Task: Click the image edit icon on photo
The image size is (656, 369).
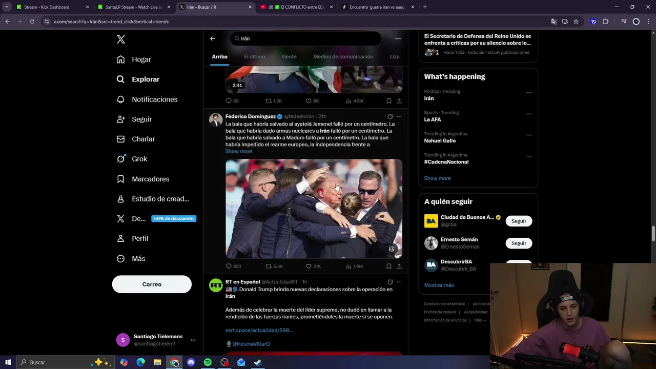Action: [392, 249]
